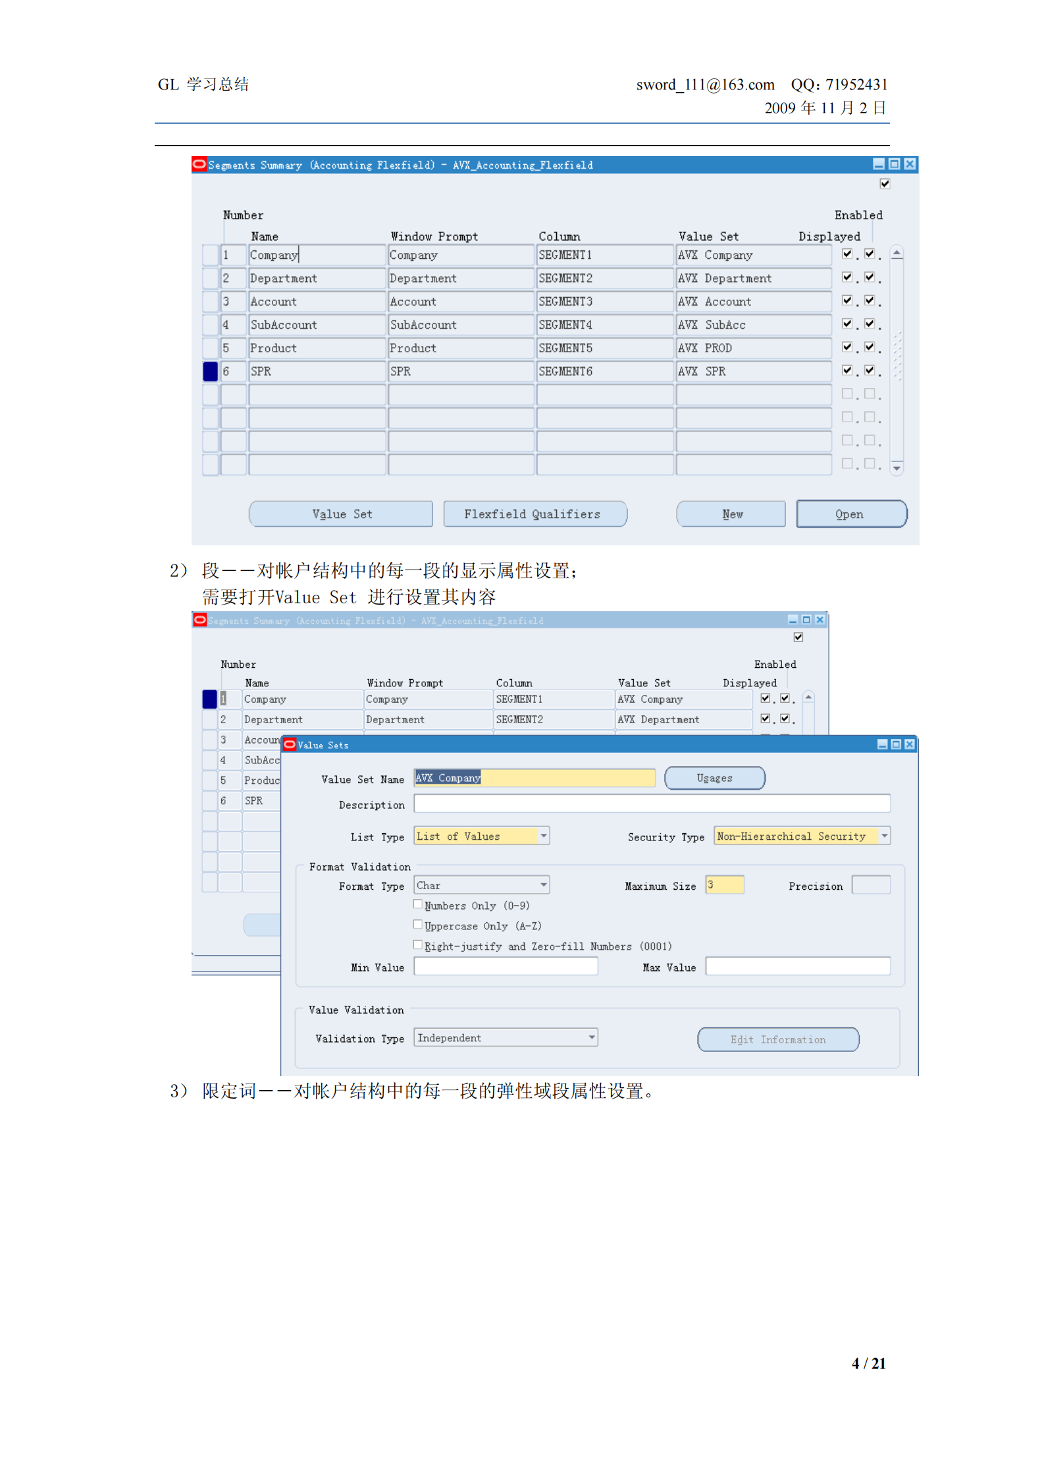Click the number field 4 in top window
Image resolution: width=1044 pixels, height=1478 pixels.
click(x=233, y=325)
